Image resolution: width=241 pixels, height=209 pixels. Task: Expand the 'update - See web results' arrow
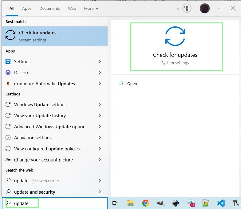[x=100, y=180]
